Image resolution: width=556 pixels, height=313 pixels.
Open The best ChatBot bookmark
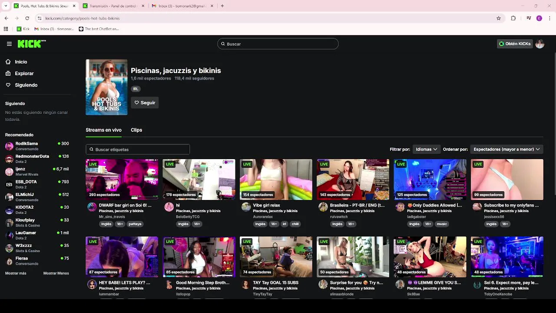99,29
